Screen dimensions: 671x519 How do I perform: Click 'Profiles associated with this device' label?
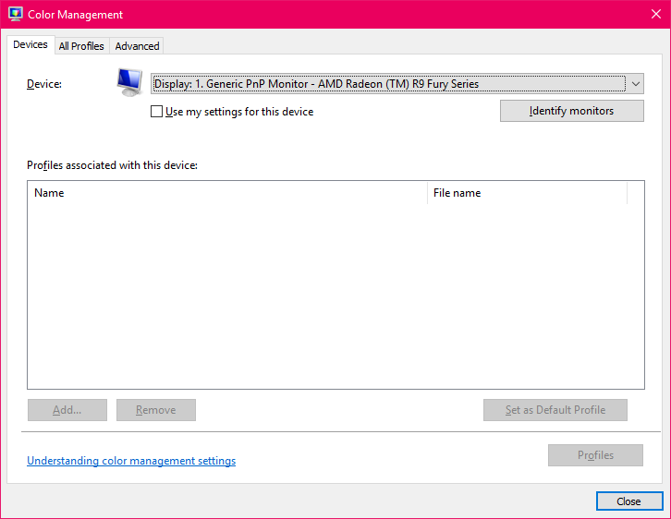click(112, 165)
